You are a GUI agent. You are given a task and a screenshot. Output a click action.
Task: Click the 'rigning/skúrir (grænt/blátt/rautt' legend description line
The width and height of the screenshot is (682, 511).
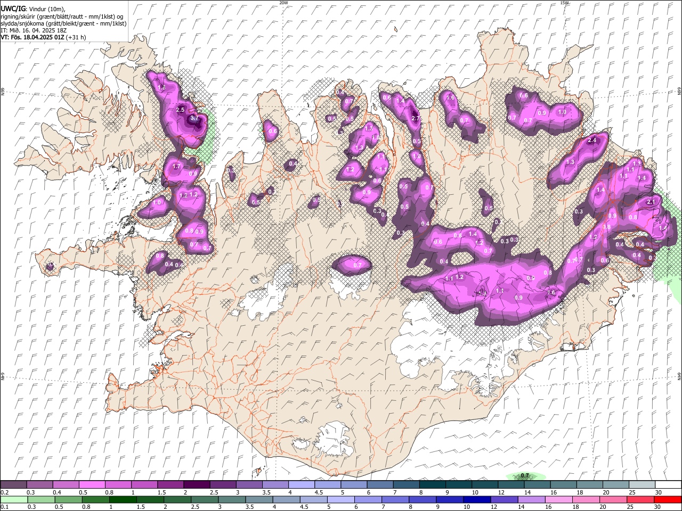coord(62,17)
